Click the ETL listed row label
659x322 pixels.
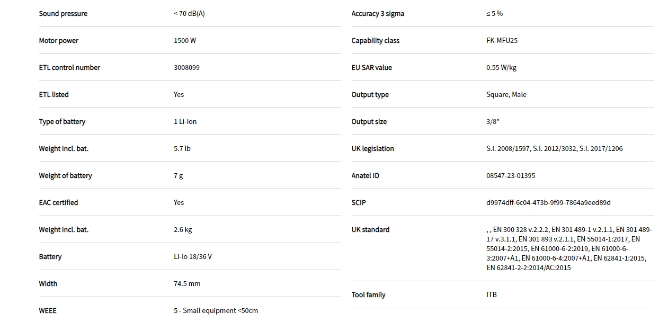[x=54, y=95]
